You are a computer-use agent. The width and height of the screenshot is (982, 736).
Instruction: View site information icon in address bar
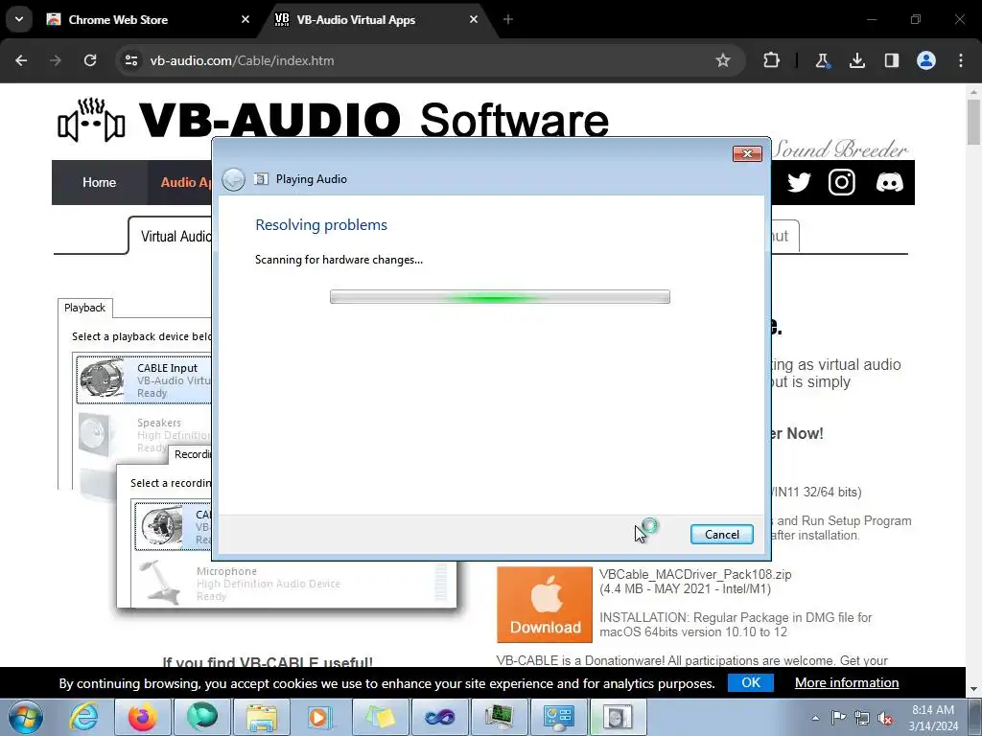[x=130, y=60]
